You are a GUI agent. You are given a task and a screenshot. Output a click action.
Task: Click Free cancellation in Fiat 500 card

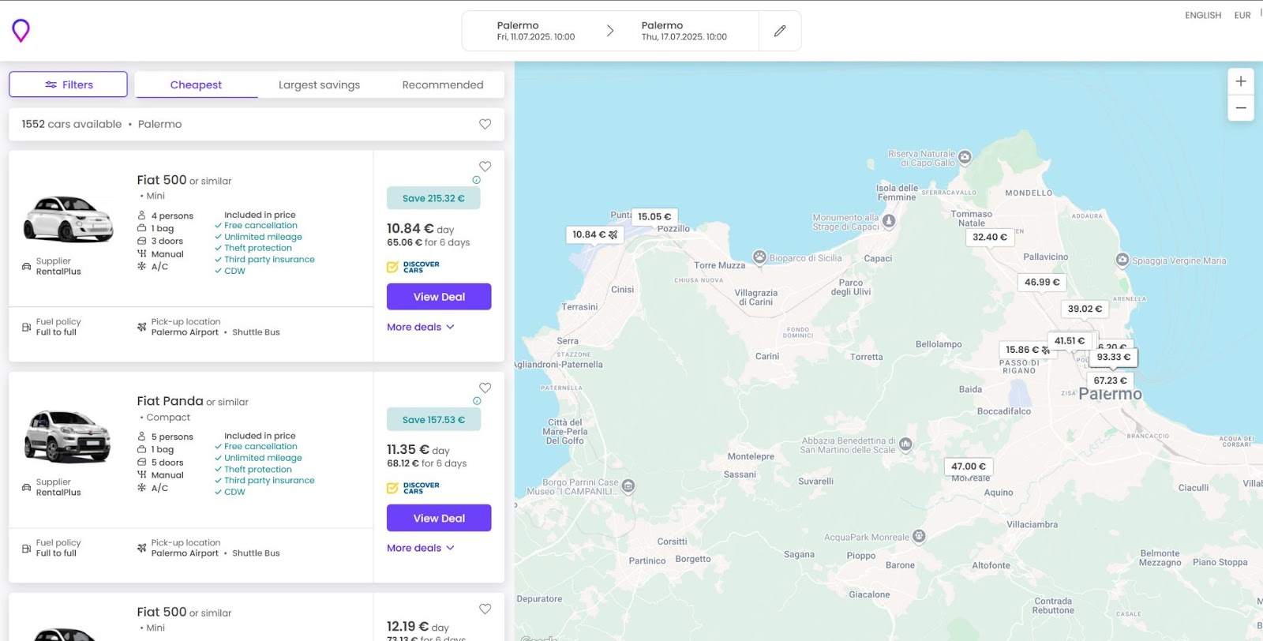click(x=260, y=225)
